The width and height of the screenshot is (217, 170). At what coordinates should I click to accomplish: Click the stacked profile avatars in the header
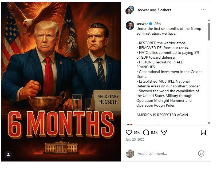pyautogui.click(x=130, y=10)
